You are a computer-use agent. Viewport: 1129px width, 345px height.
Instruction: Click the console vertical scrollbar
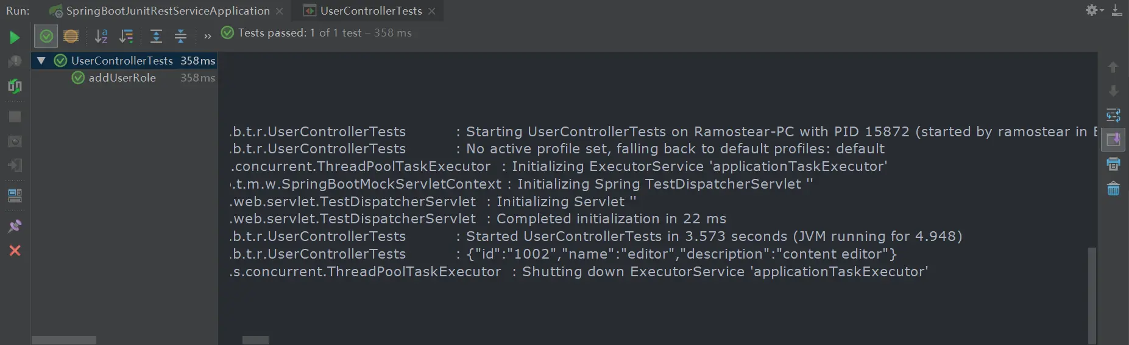click(1092, 292)
